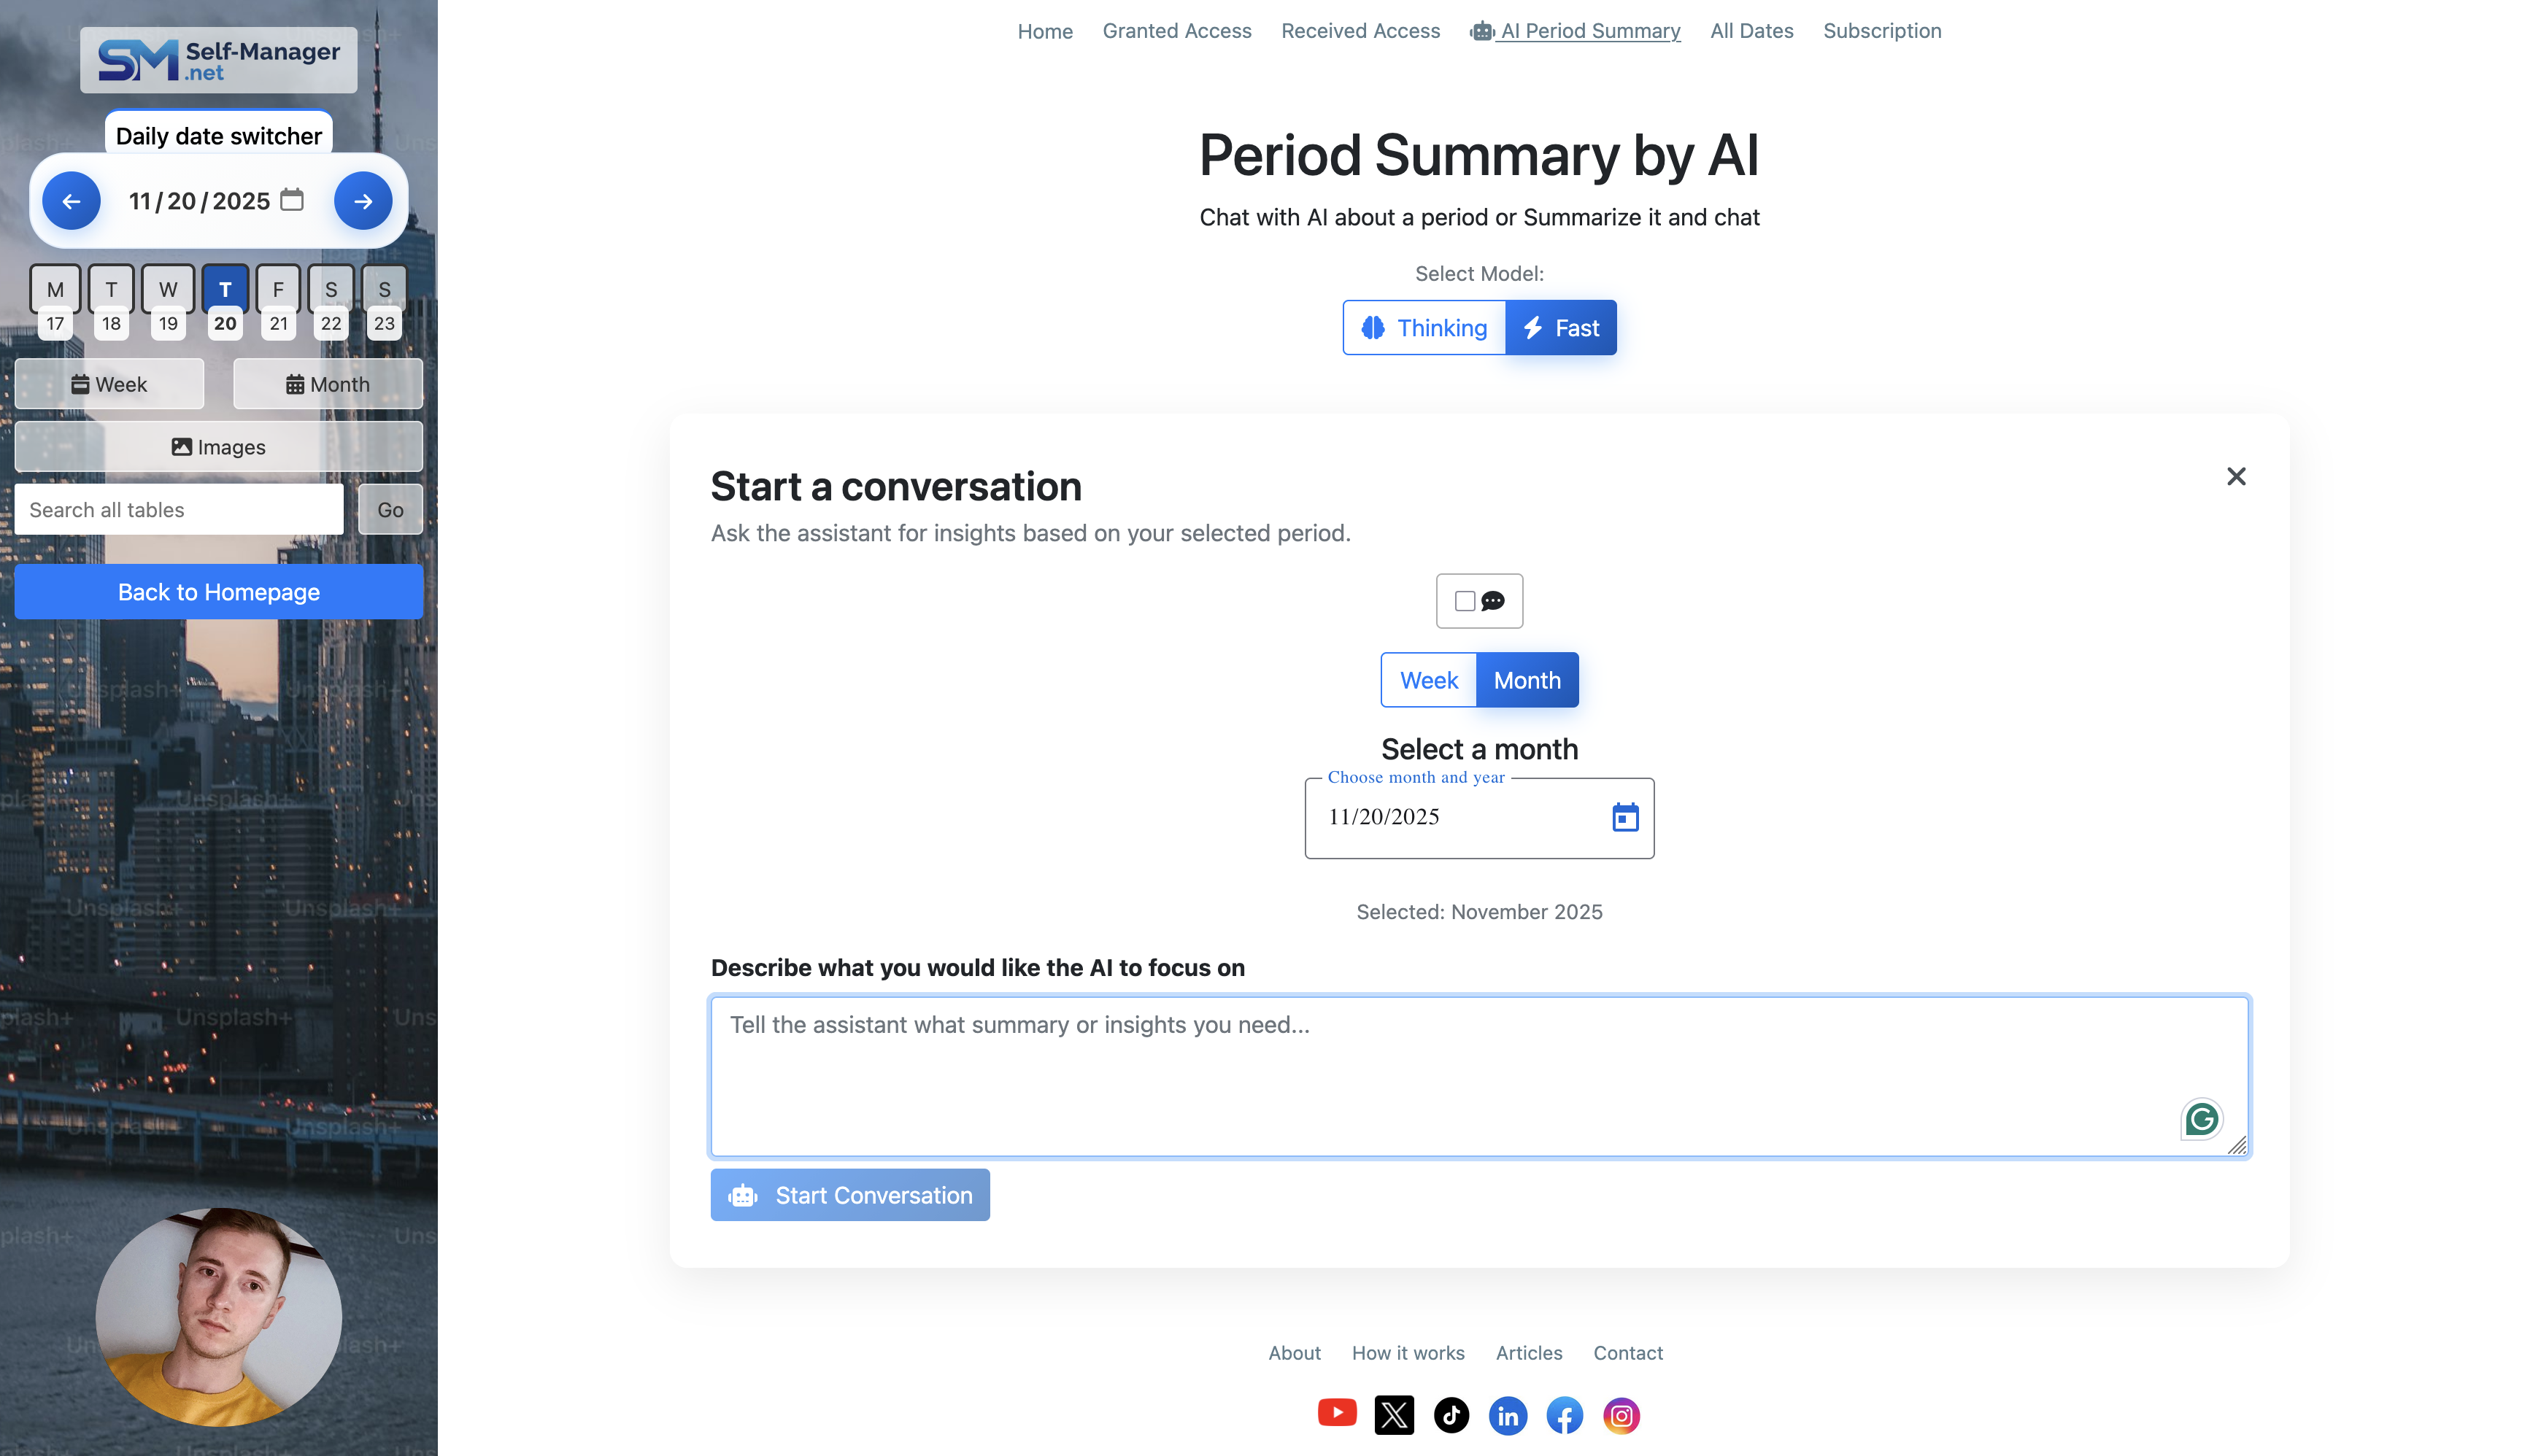Switch model to Thinking

click(1424, 328)
